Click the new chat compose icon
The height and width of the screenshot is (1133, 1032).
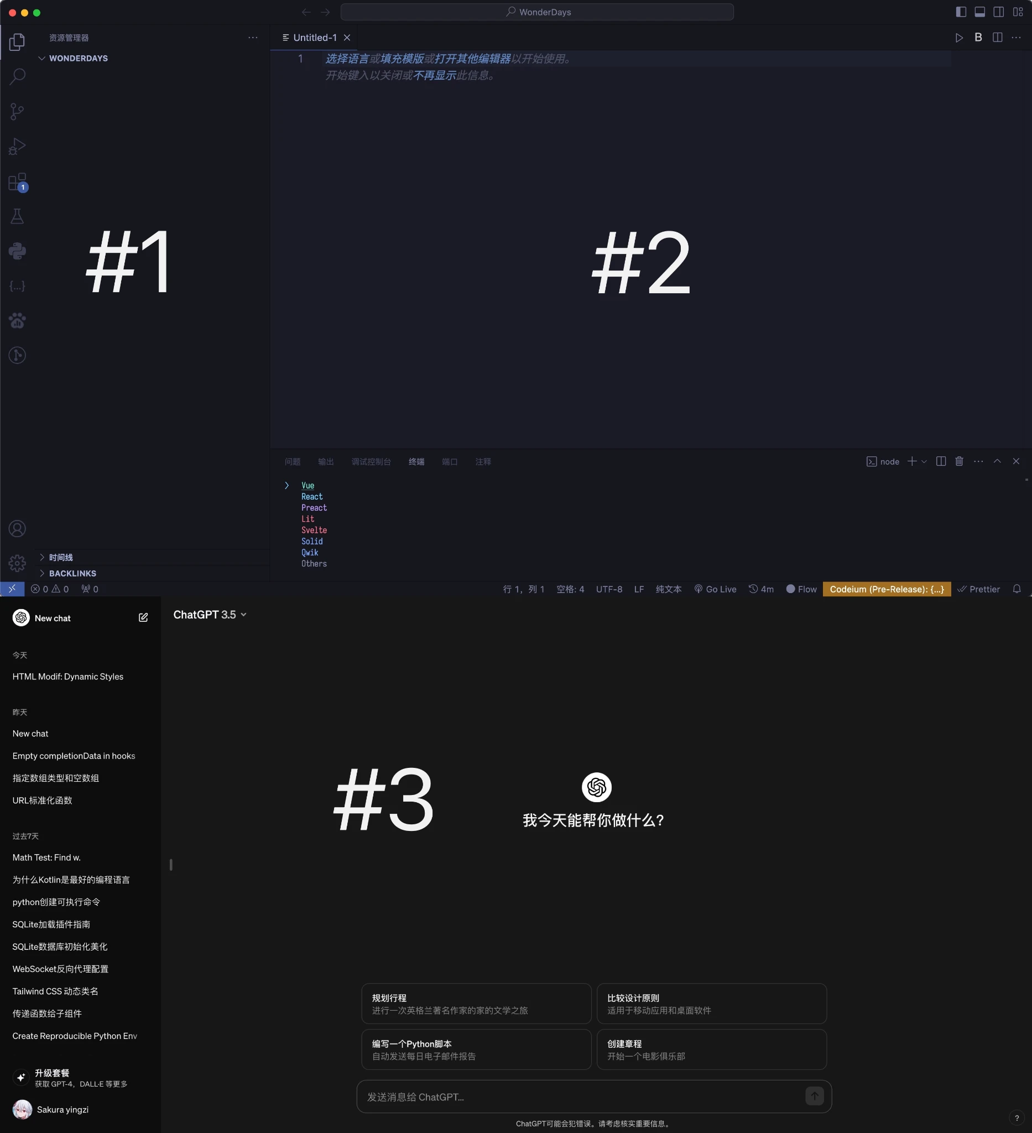click(x=143, y=617)
